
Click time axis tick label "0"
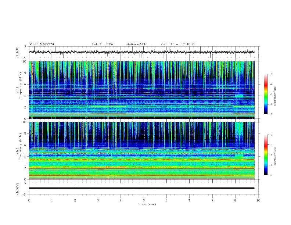(29, 200)
